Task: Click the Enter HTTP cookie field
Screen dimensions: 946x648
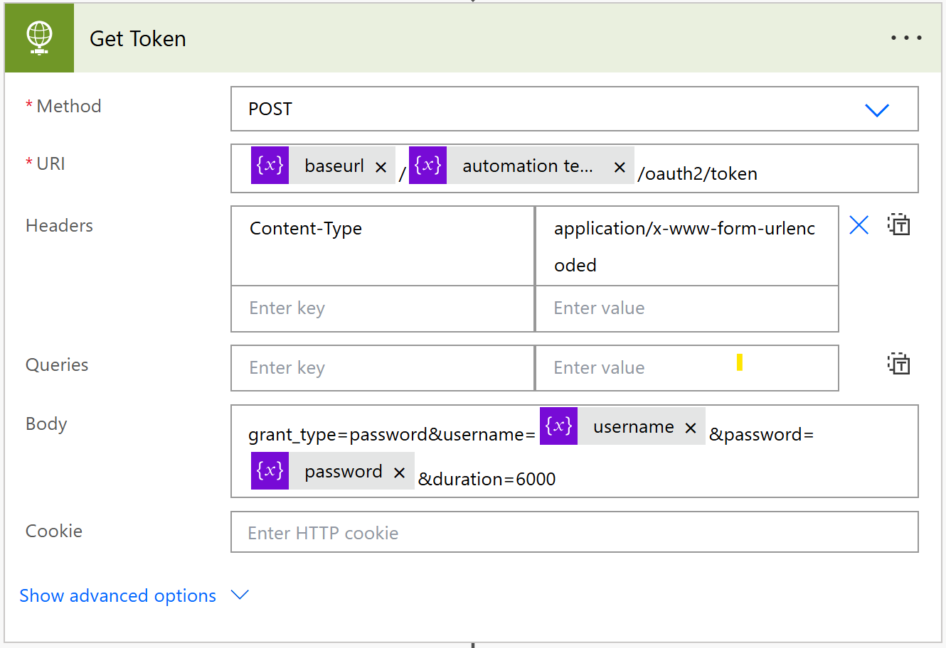Action: tap(498, 532)
